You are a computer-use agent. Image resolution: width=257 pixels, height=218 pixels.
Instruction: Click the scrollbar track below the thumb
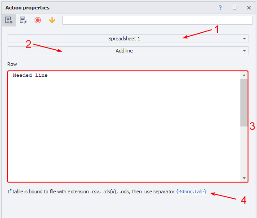(244, 151)
